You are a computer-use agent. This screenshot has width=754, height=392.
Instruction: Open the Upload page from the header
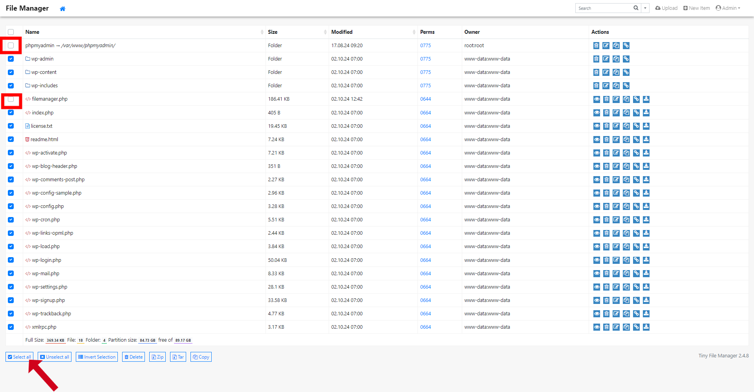pyautogui.click(x=666, y=8)
